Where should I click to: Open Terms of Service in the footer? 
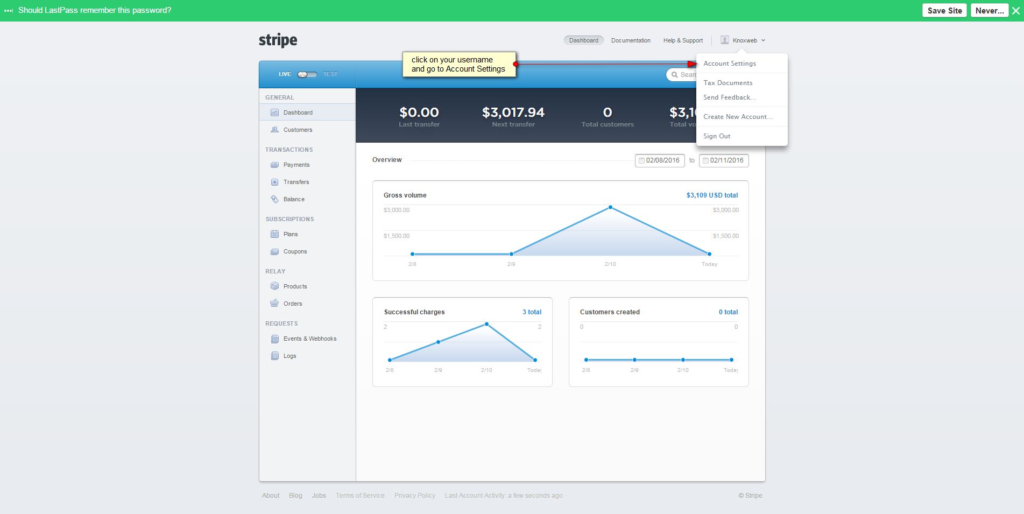pos(360,496)
